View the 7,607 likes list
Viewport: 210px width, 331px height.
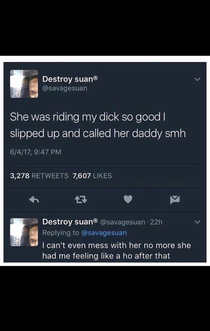tap(92, 176)
